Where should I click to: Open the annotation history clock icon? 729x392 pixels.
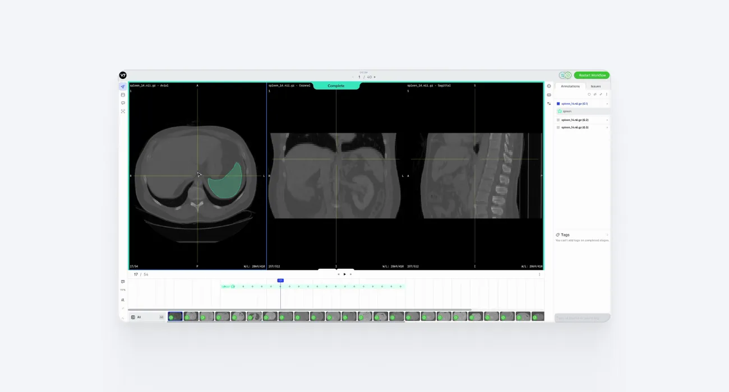tap(548, 86)
